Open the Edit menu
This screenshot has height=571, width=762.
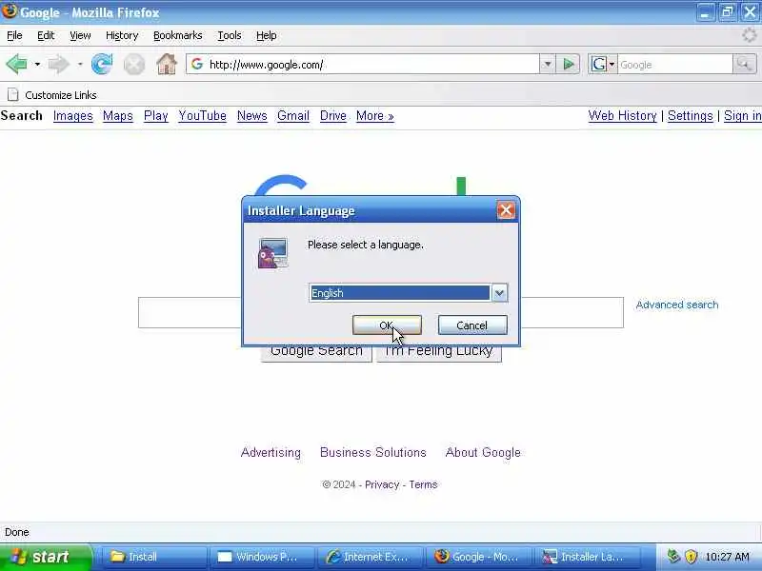[46, 35]
